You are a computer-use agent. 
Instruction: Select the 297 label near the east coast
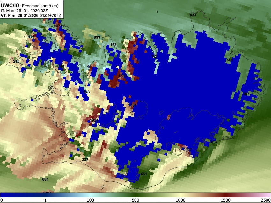coord(246,94)
